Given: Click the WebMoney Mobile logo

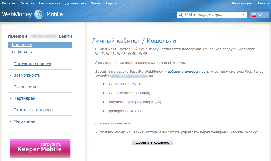Looking at the screenshot, I should (x=32, y=15).
